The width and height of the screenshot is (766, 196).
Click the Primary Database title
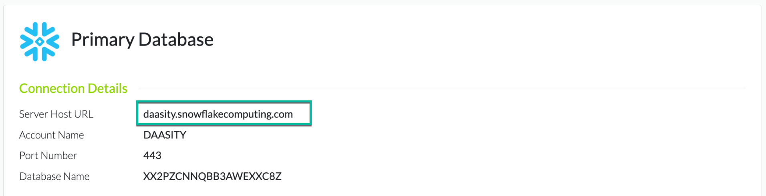tap(142, 40)
